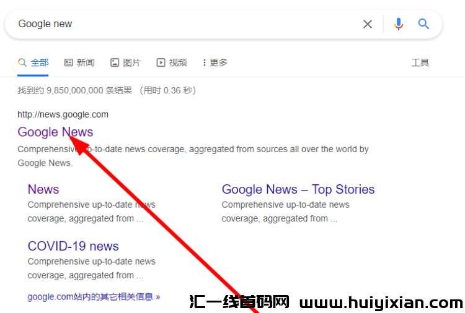The width and height of the screenshot is (465, 313).
Task: Select the 全部 (All) results tab
Action: [33, 62]
